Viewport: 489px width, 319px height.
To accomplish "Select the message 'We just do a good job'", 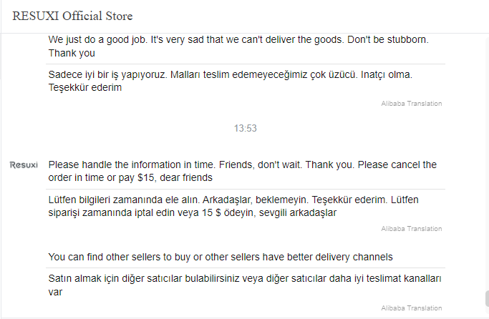I will click(x=238, y=46).
